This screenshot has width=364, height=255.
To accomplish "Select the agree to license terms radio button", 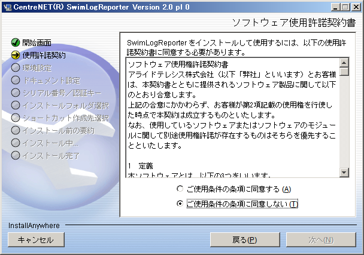I will click(180, 189).
